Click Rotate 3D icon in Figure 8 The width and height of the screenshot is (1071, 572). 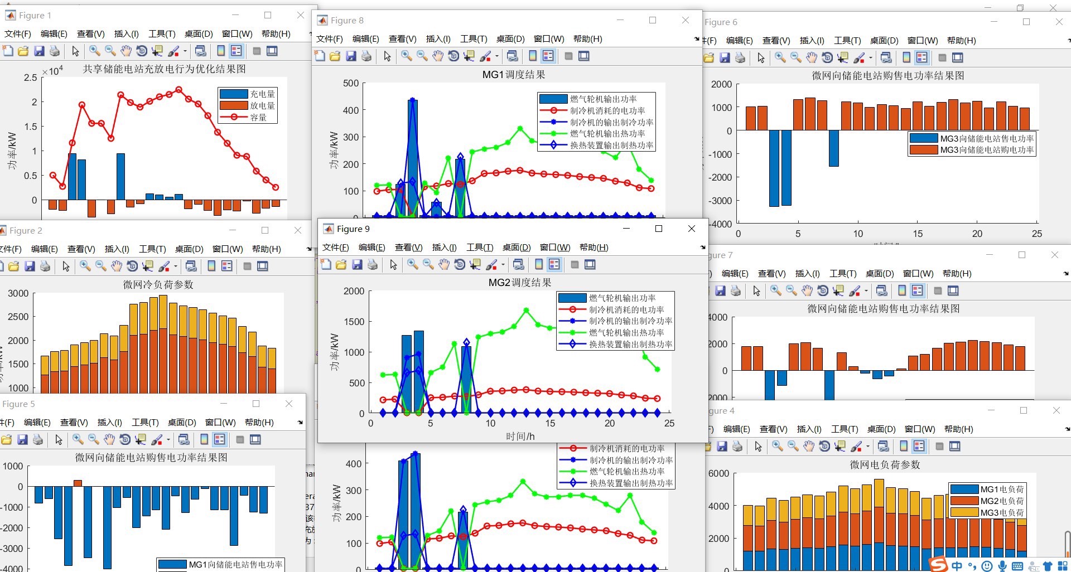point(454,56)
